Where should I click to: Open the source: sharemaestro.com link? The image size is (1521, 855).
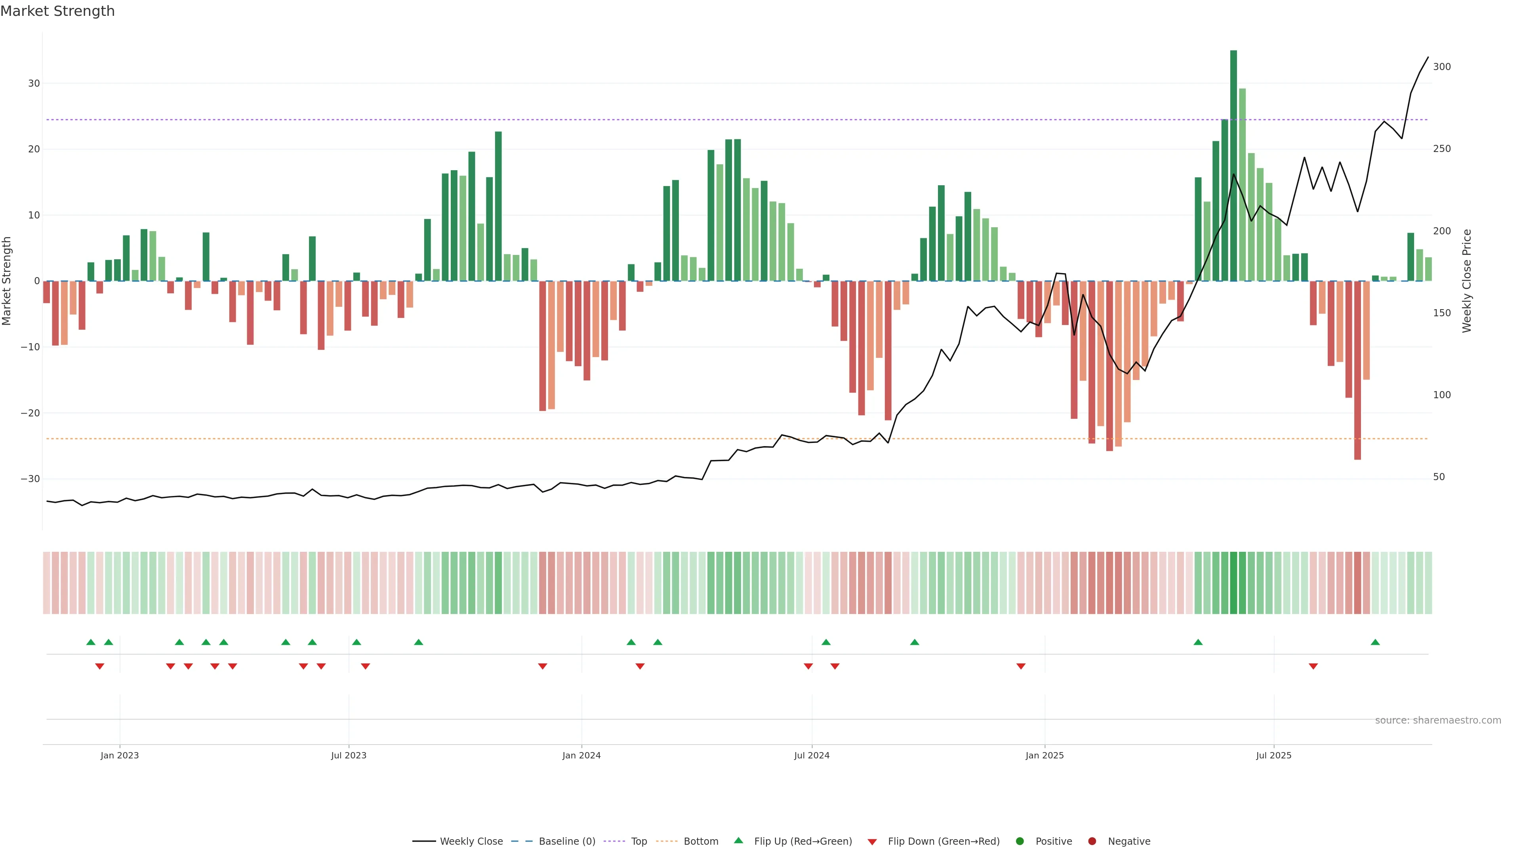tap(1438, 720)
